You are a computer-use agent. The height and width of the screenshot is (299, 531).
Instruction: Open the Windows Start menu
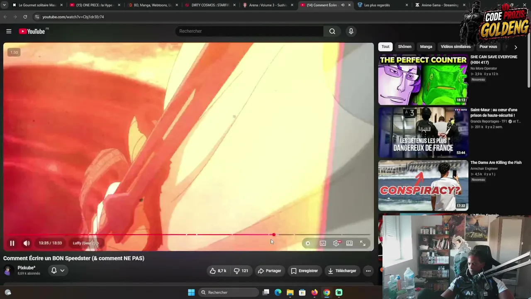(191, 292)
